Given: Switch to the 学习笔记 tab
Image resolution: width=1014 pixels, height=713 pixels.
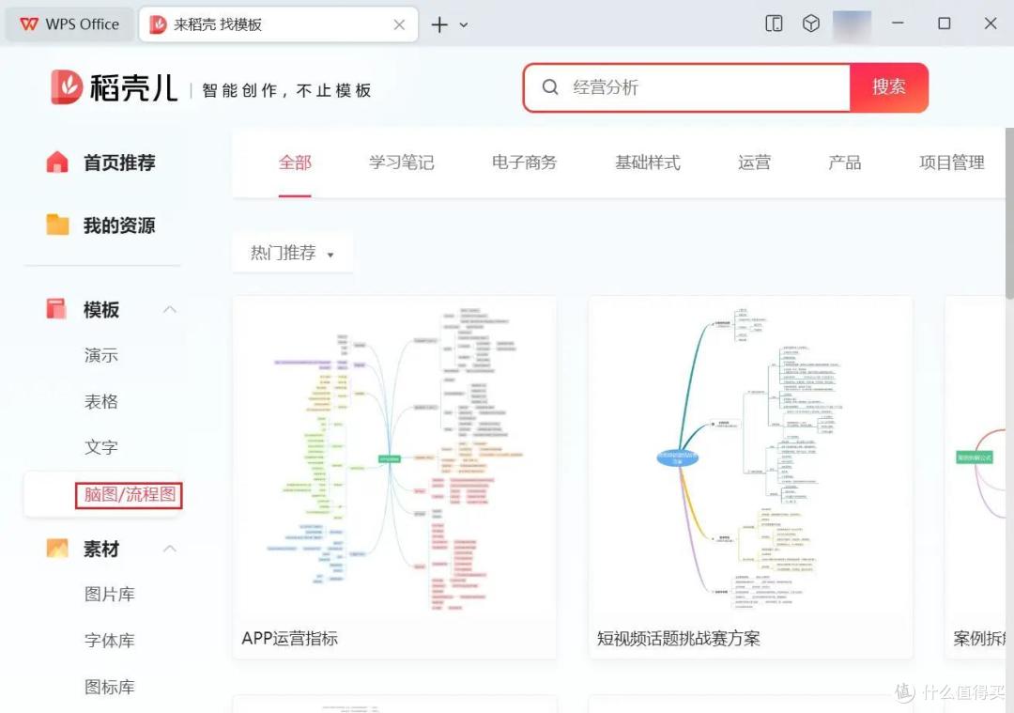Looking at the screenshot, I should coord(401,163).
